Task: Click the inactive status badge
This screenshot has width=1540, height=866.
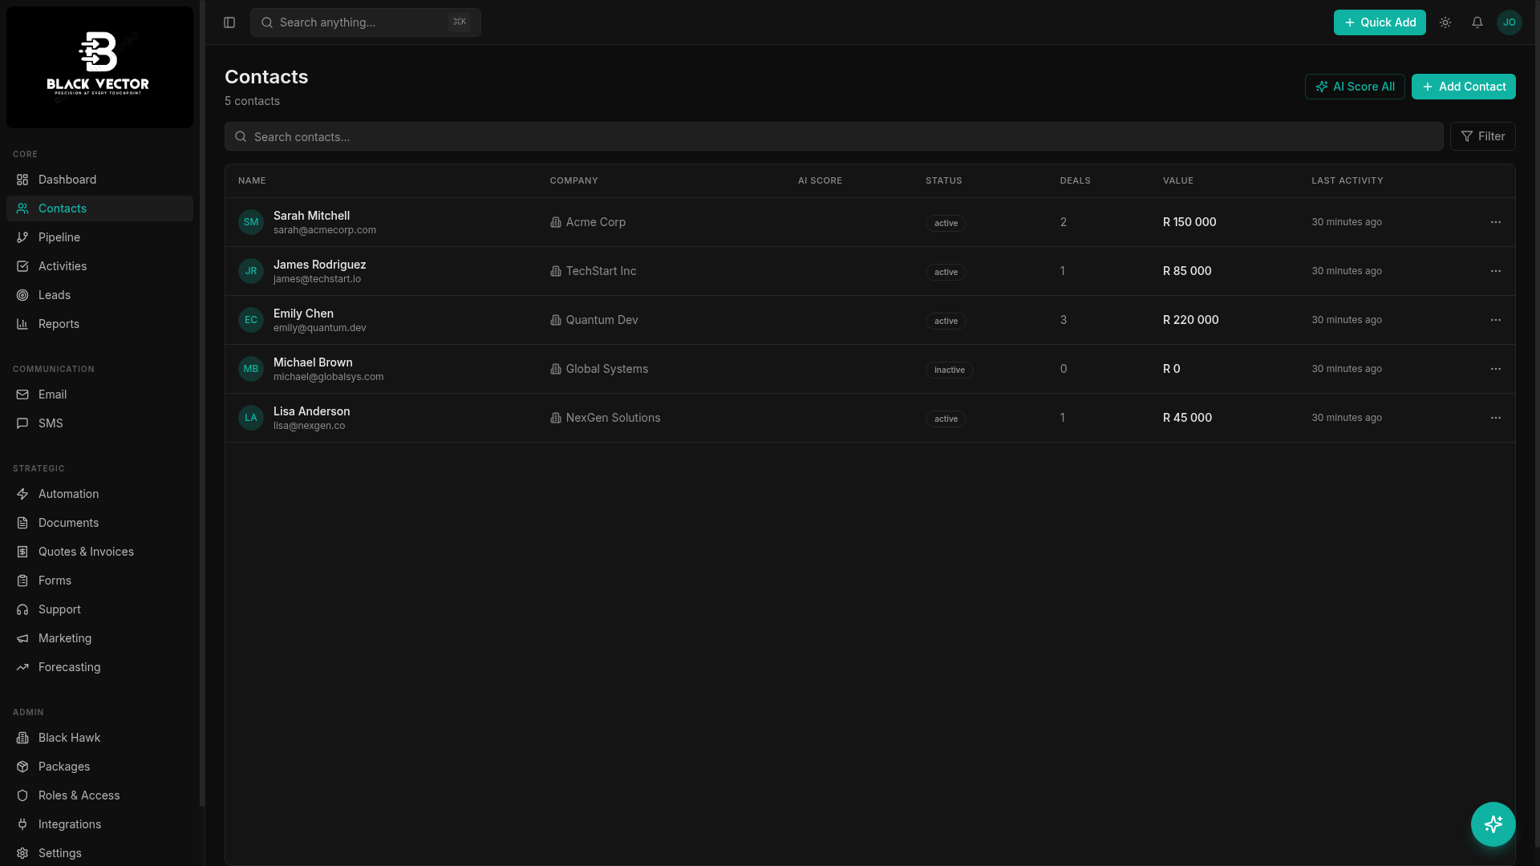Action: tap(950, 370)
